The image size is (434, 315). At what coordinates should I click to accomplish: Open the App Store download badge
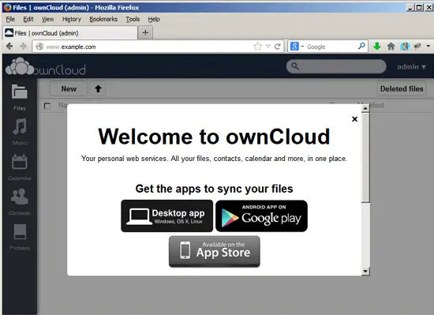click(214, 251)
